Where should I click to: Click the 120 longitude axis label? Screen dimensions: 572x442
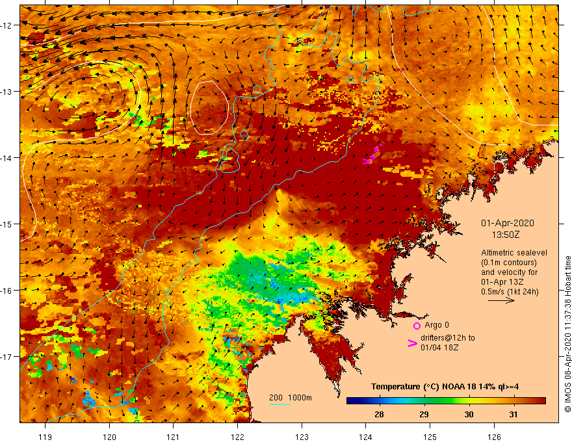point(109,437)
